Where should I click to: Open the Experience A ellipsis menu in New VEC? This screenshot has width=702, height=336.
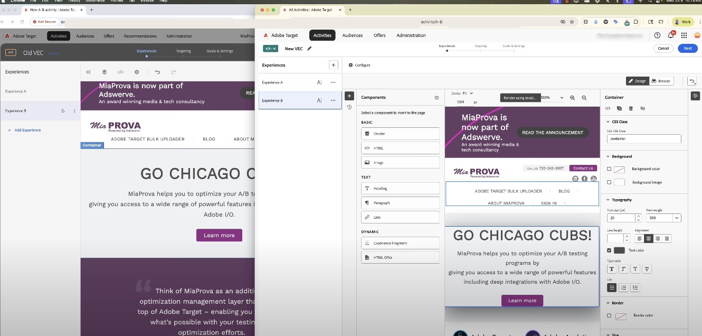(x=333, y=82)
